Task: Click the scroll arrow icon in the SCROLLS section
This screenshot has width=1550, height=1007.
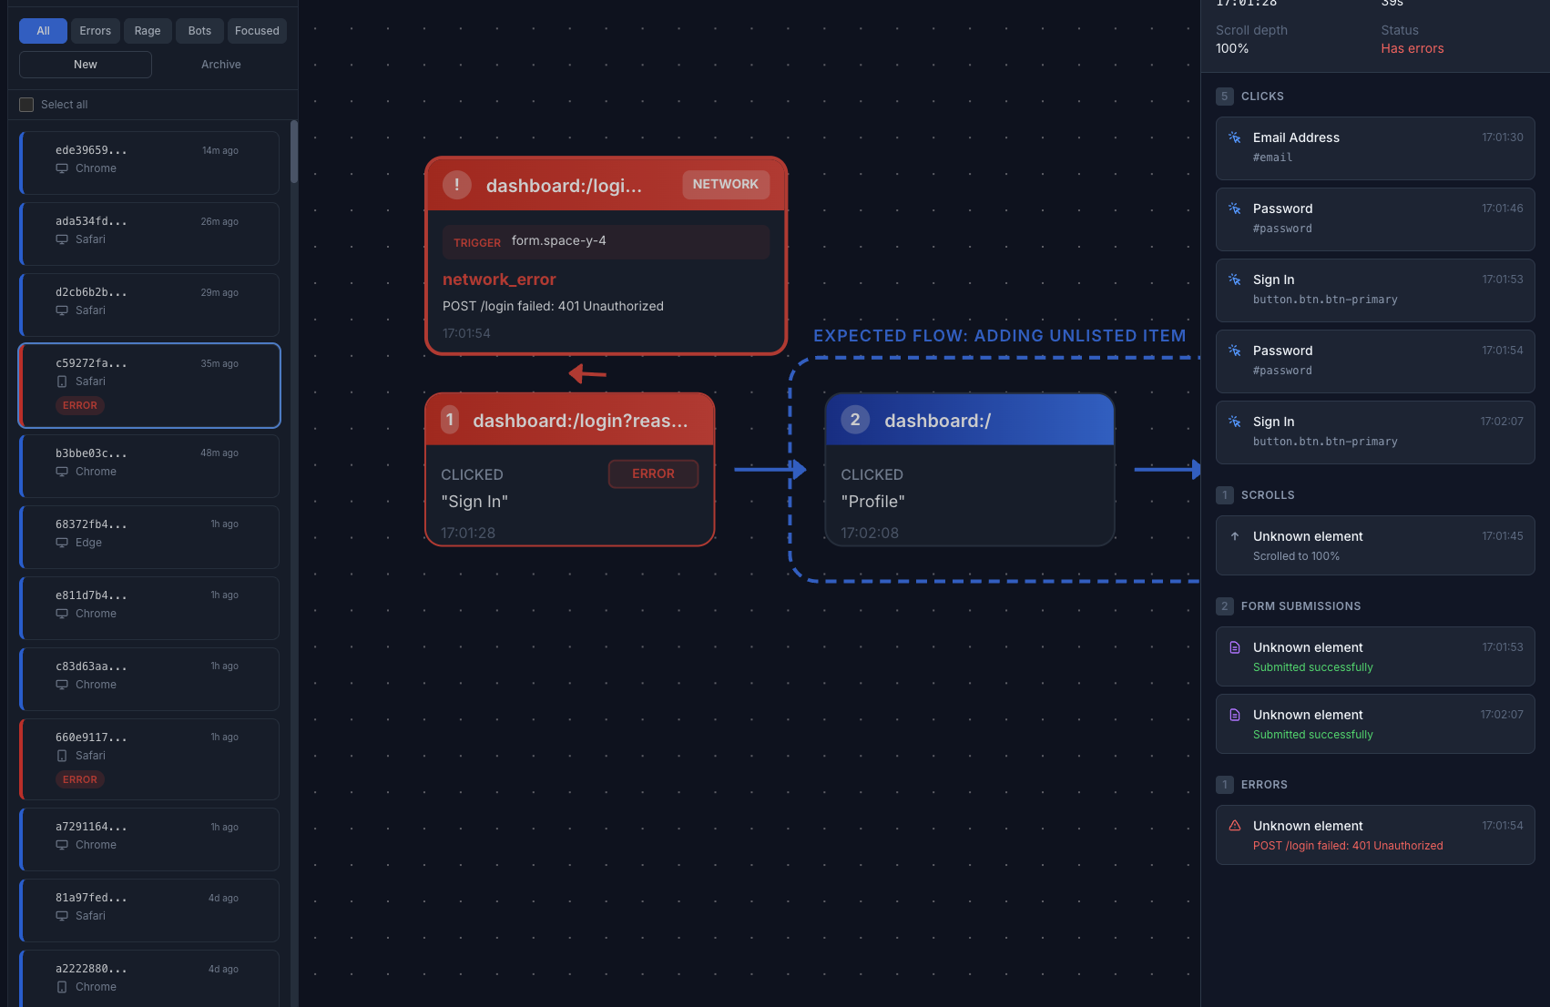Action: click(x=1235, y=536)
